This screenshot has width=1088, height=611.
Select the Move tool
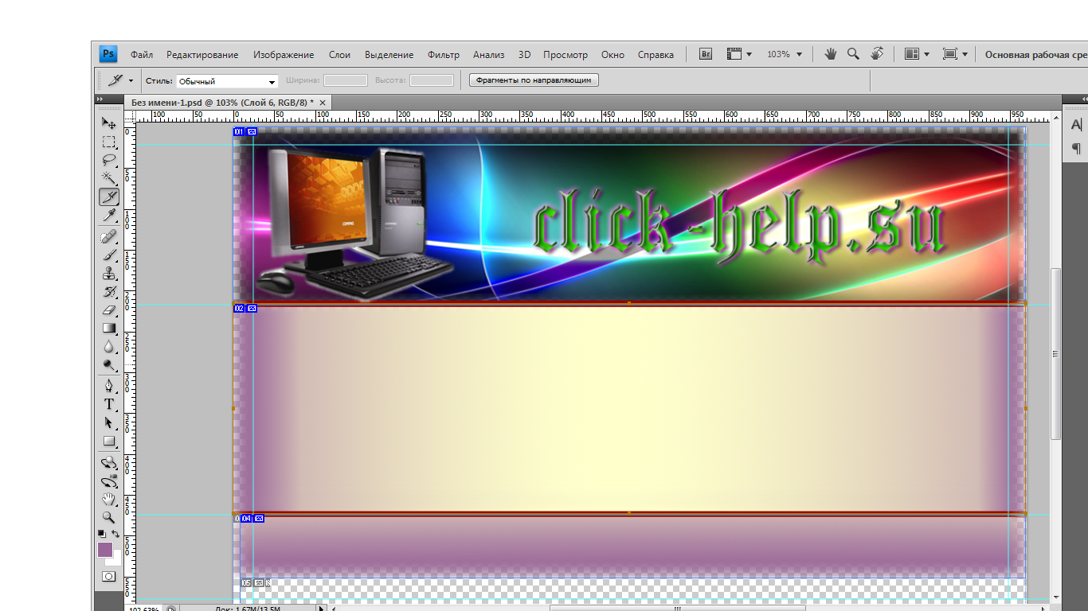point(108,123)
